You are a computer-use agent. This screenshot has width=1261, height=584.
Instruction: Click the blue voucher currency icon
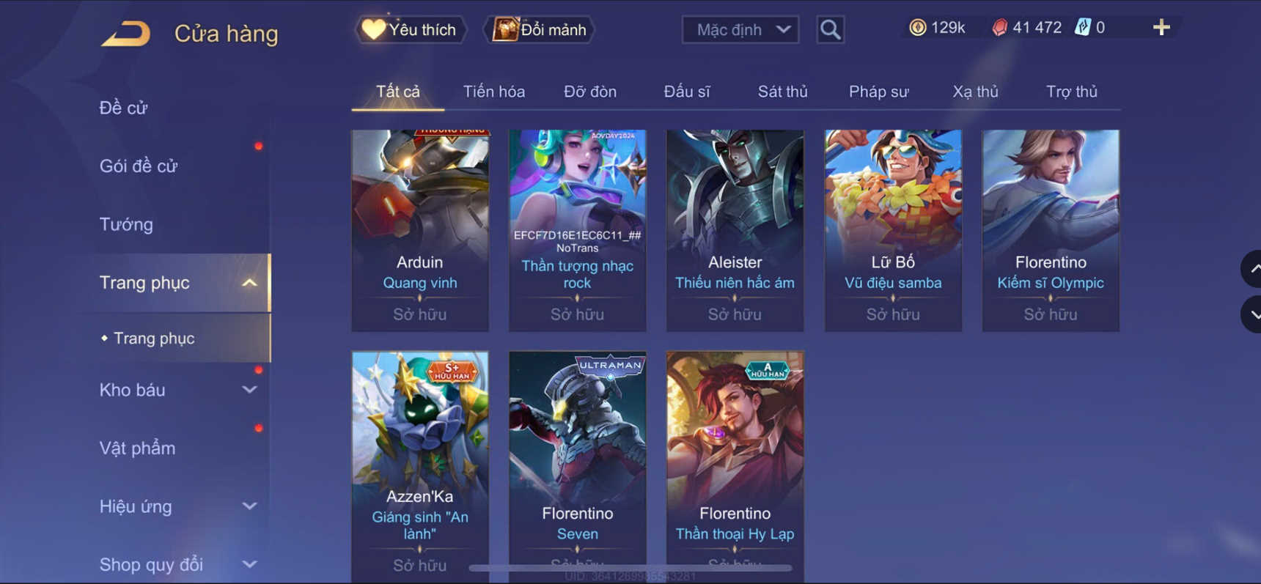tap(1082, 28)
